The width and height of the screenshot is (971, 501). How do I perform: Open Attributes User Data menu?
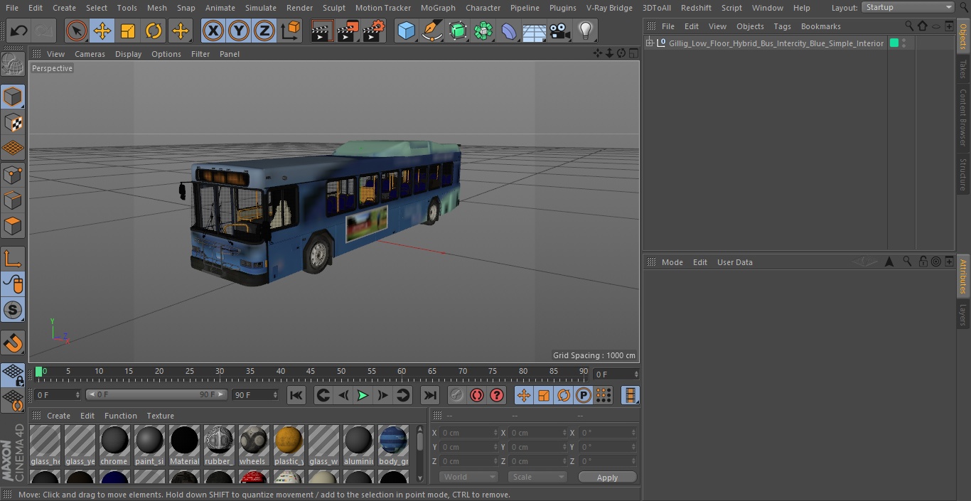734,262
